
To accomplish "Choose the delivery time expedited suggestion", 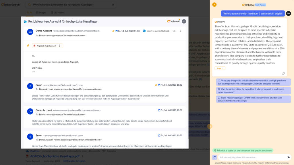I will click(x=254, y=91).
